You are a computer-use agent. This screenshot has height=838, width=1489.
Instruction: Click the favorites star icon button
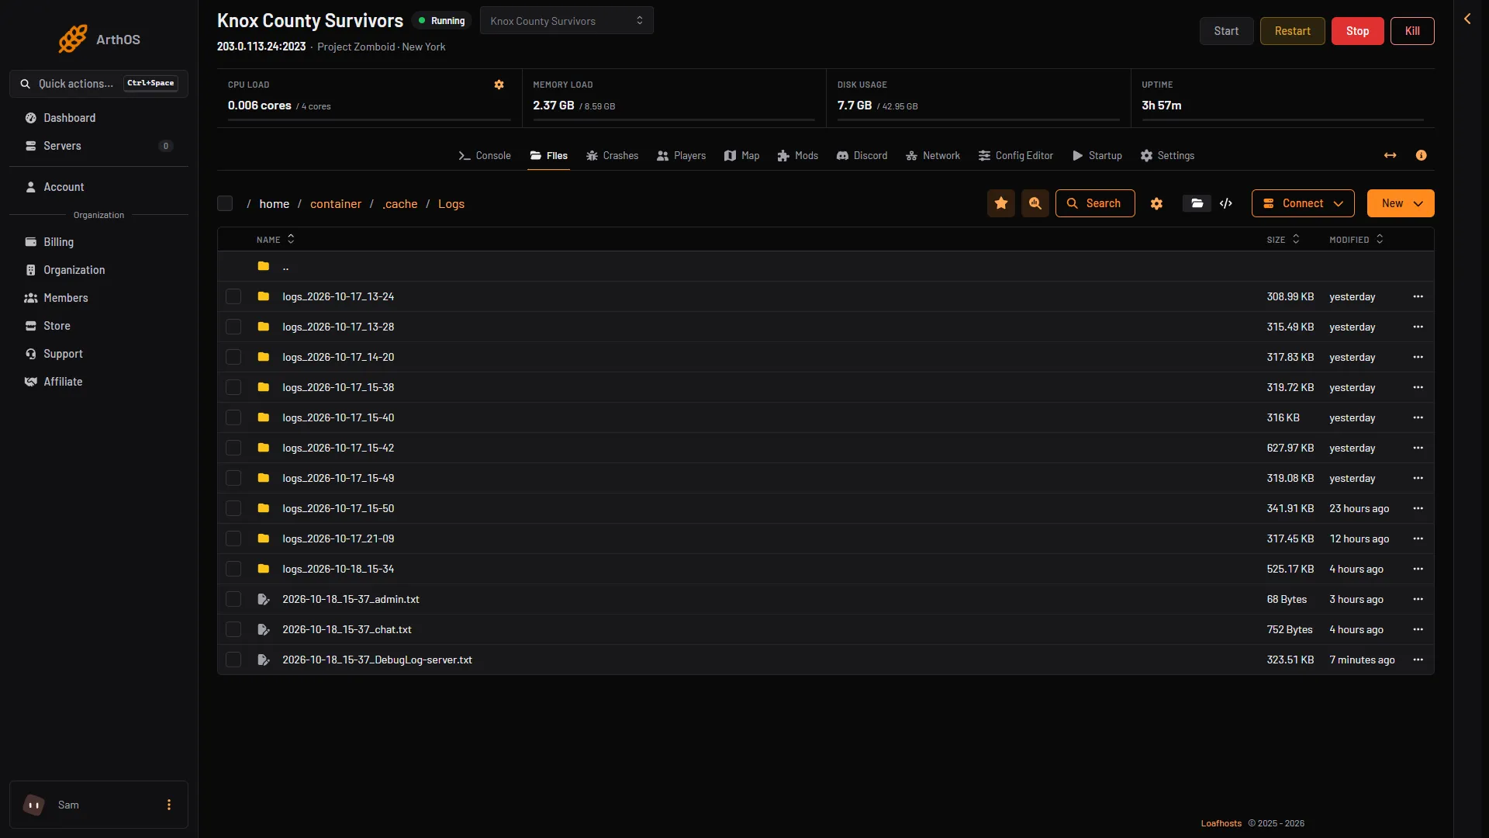[x=1001, y=203]
